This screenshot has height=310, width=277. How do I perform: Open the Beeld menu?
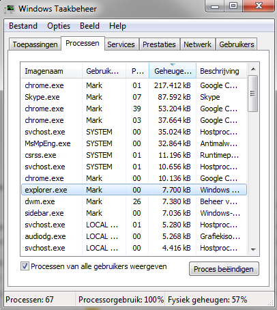89,26
